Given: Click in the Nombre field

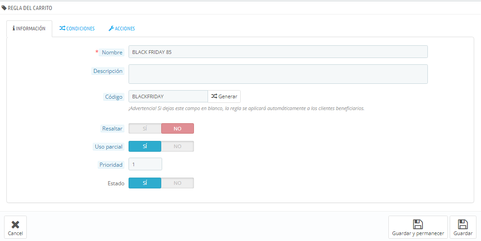Looking at the screenshot, I should point(278,52).
